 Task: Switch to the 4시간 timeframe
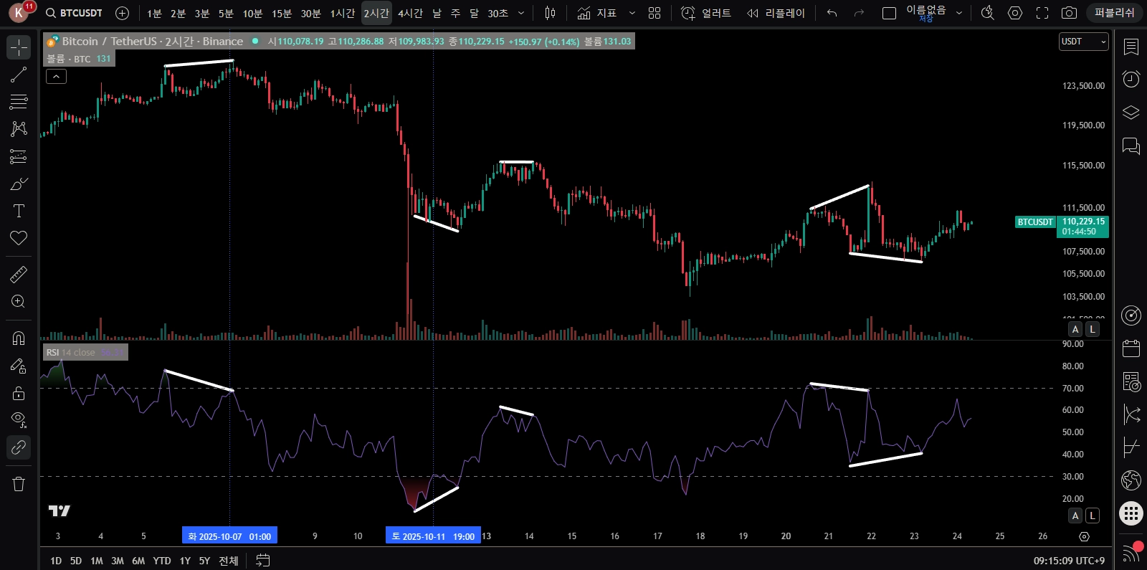[x=411, y=13]
